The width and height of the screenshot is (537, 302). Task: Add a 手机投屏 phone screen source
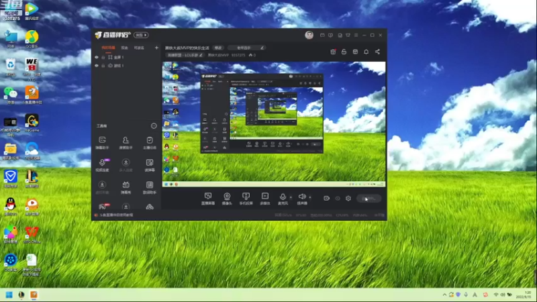point(246,198)
